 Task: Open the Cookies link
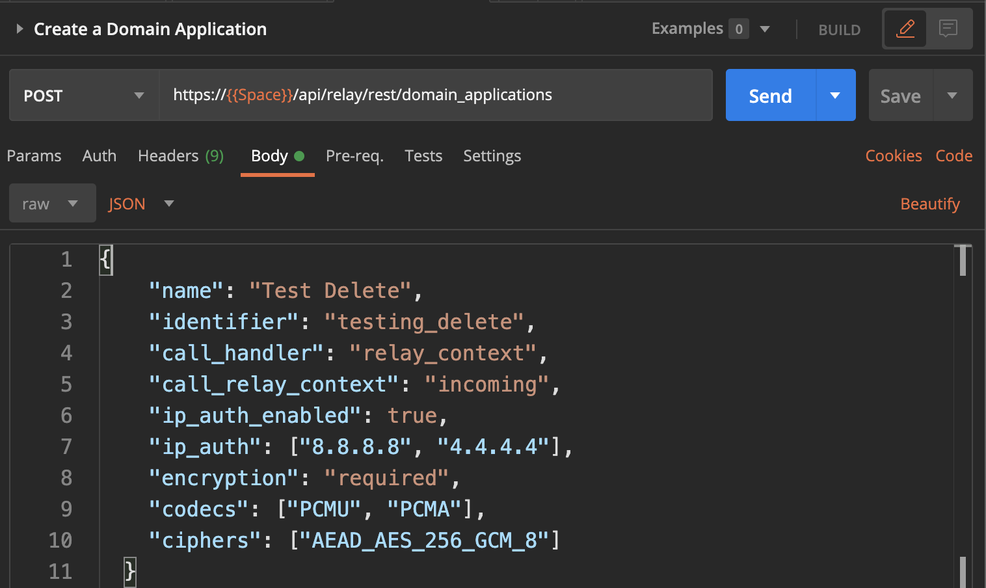[893, 156]
